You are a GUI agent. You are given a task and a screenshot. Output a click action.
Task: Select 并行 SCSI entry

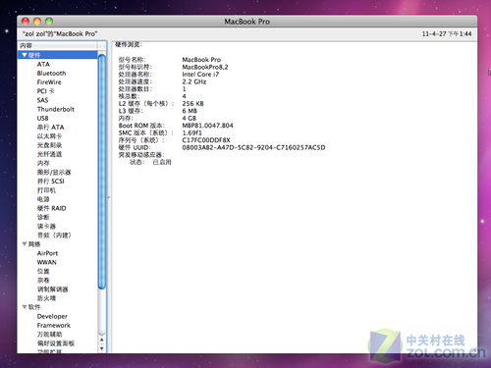click(51, 181)
